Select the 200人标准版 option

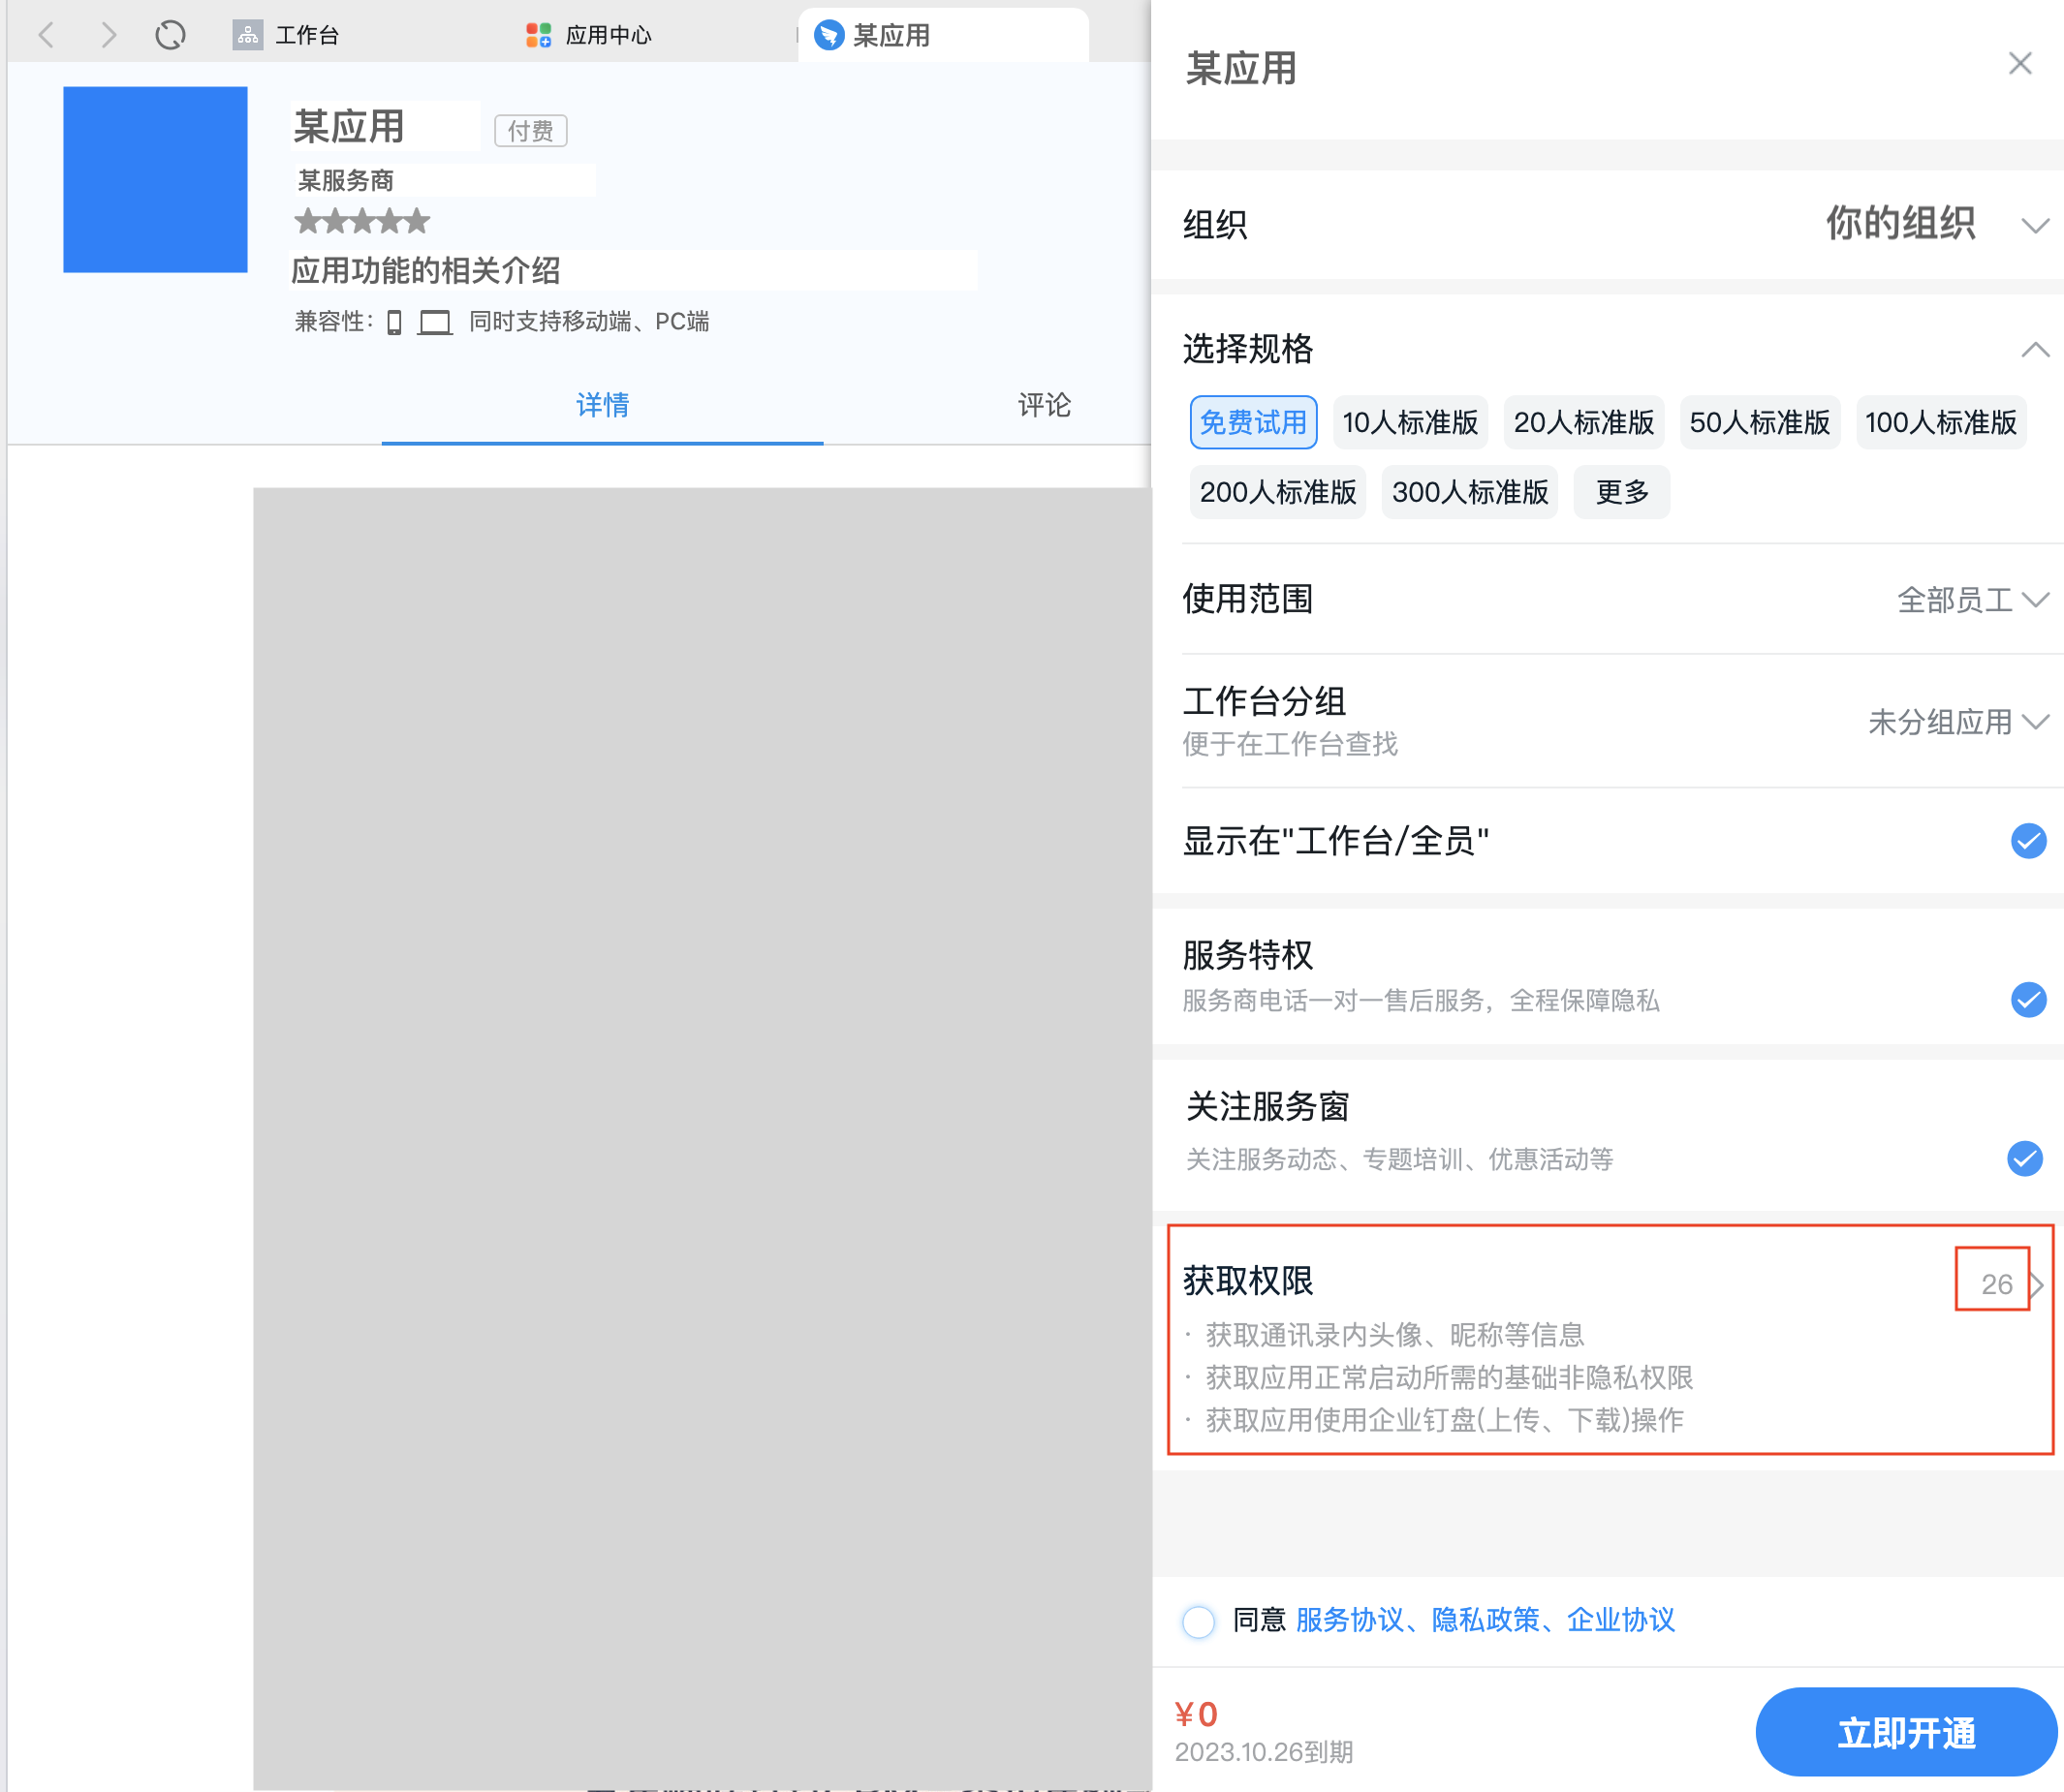pyautogui.click(x=1277, y=492)
